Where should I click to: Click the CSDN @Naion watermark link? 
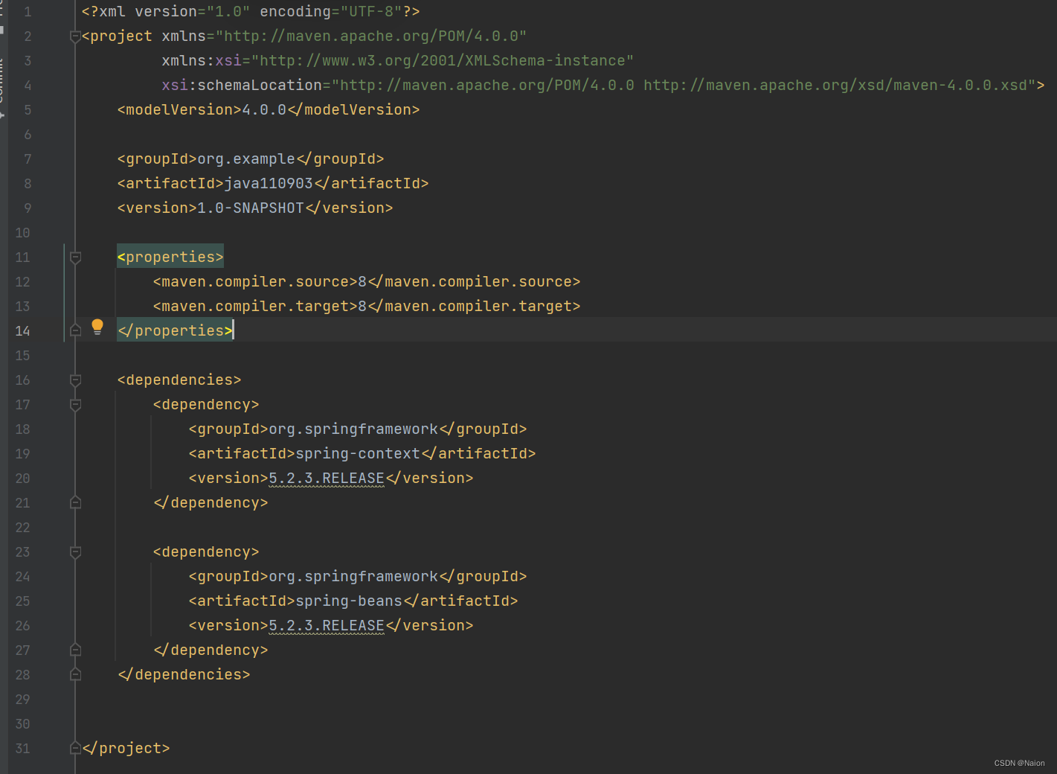[x=1018, y=763]
